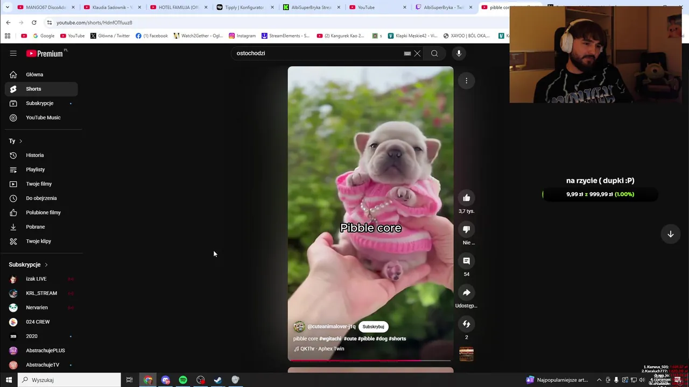Seek using the Short's red progress bar
Viewport: 689px width, 387px height.
[x=370, y=361]
